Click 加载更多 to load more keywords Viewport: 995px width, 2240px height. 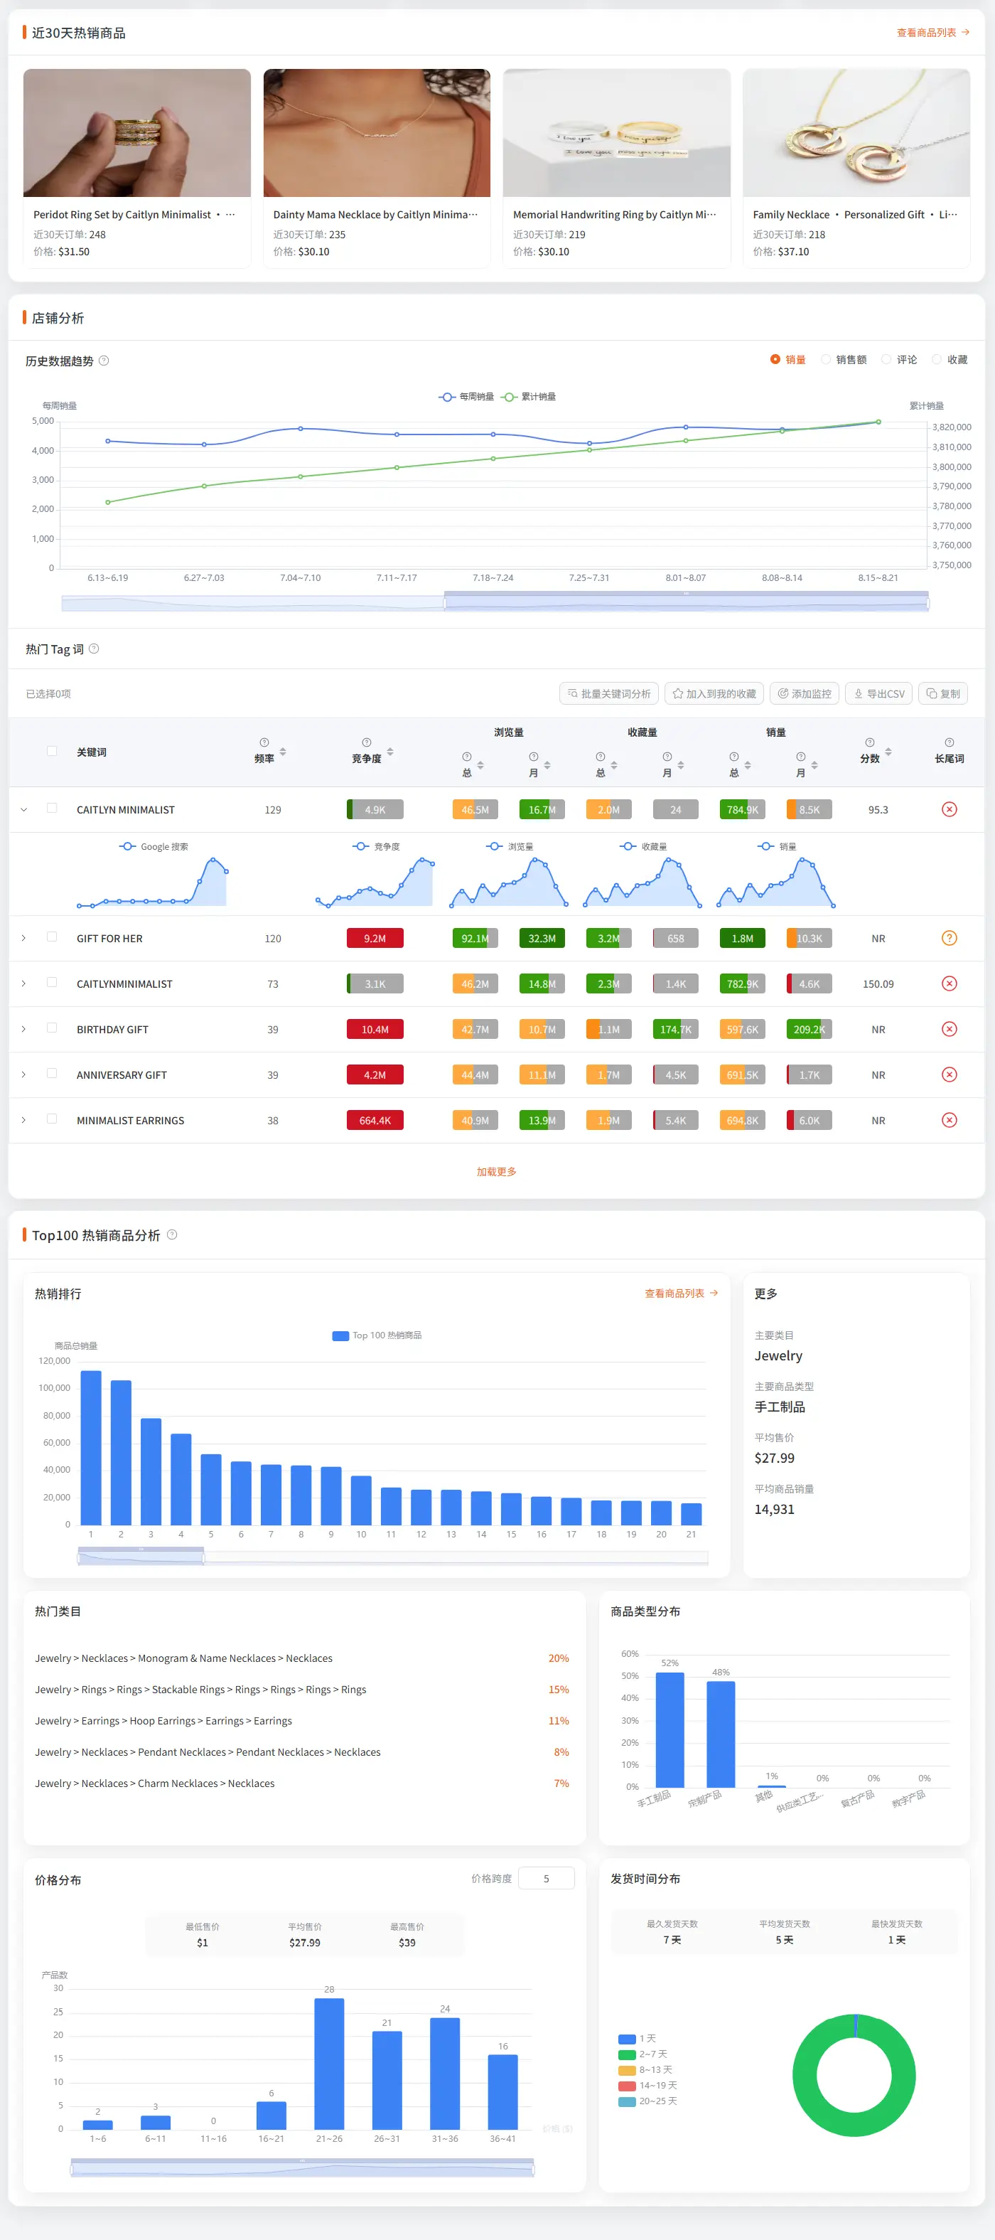point(496,1172)
